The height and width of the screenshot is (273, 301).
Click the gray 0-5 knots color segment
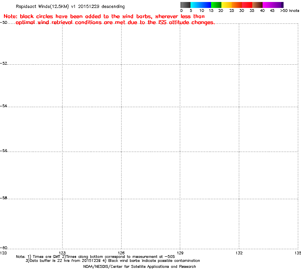185,5
